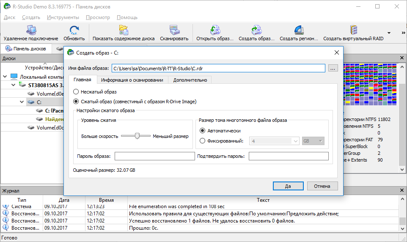407x242 pixels.
Task: Click the Тип column header in log
Action: tap(22, 200)
